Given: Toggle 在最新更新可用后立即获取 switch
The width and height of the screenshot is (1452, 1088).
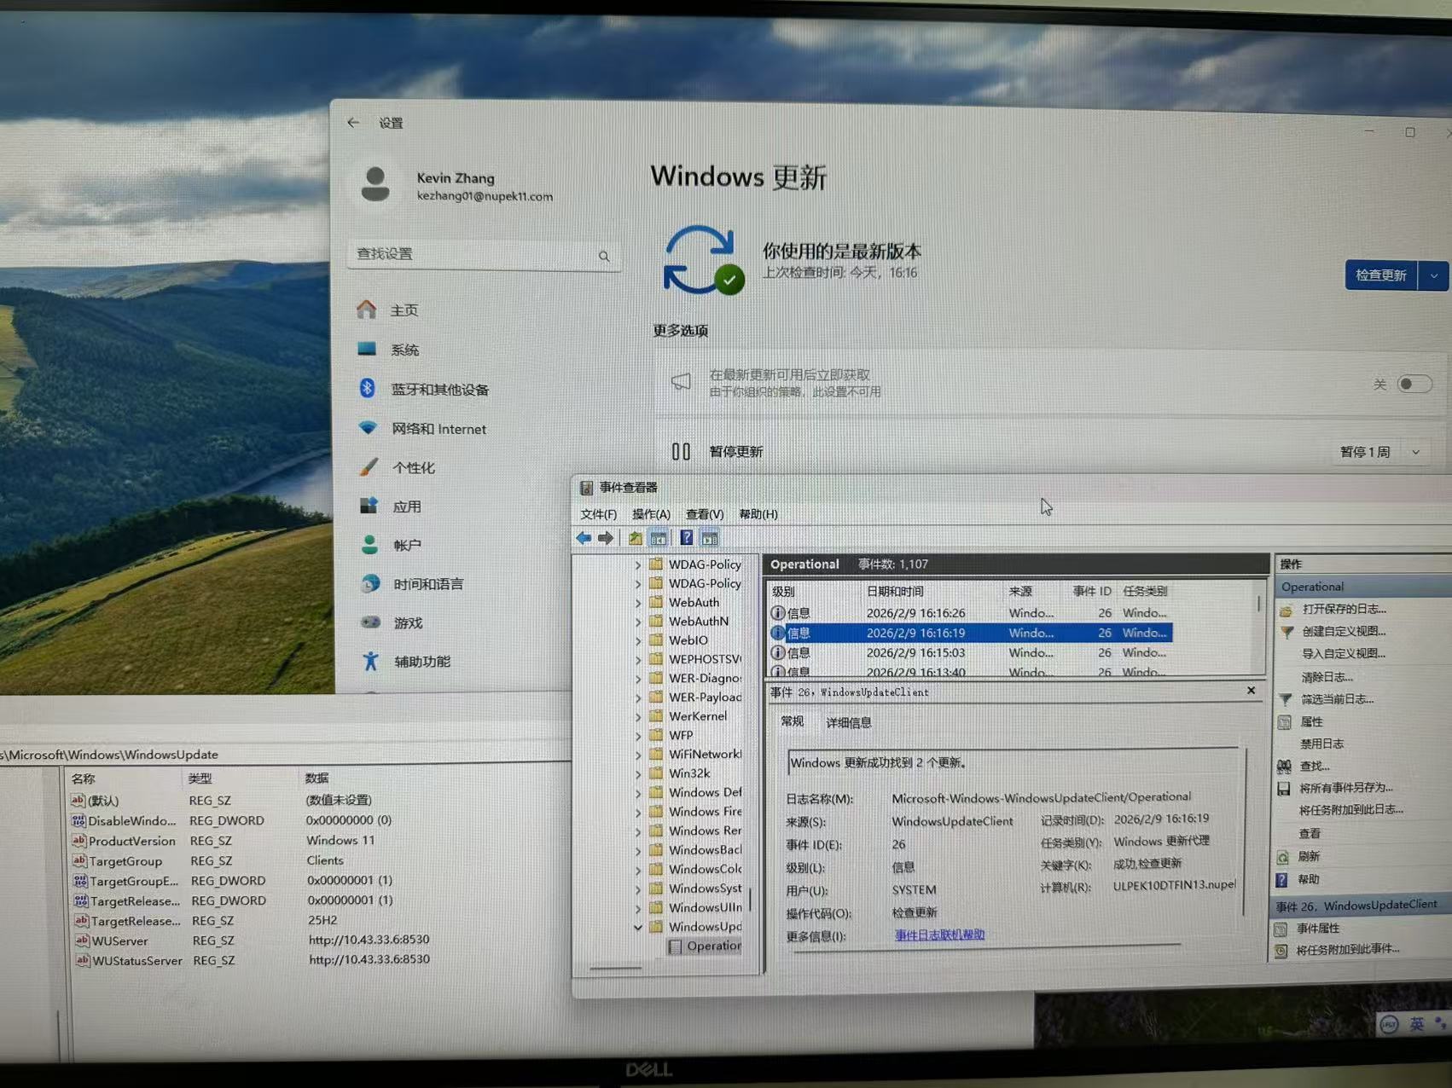Looking at the screenshot, I should click(x=1414, y=384).
